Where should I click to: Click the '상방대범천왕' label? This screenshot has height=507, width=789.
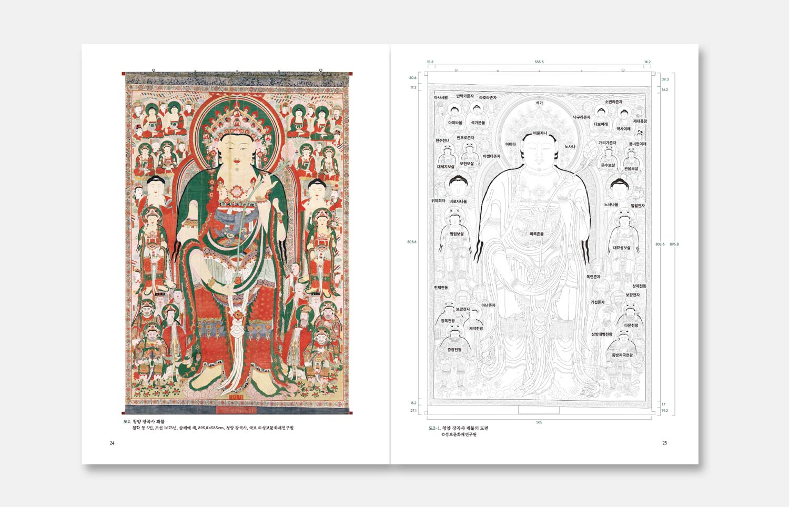point(602,334)
